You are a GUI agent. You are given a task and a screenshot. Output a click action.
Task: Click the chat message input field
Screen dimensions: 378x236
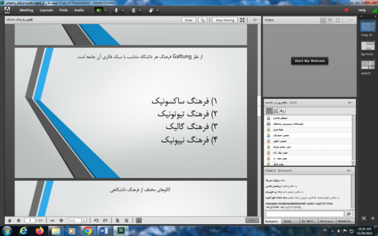click(x=305, y=214)
